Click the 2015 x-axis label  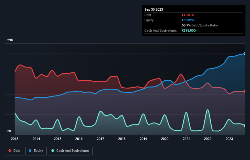[x=58, y=139]
